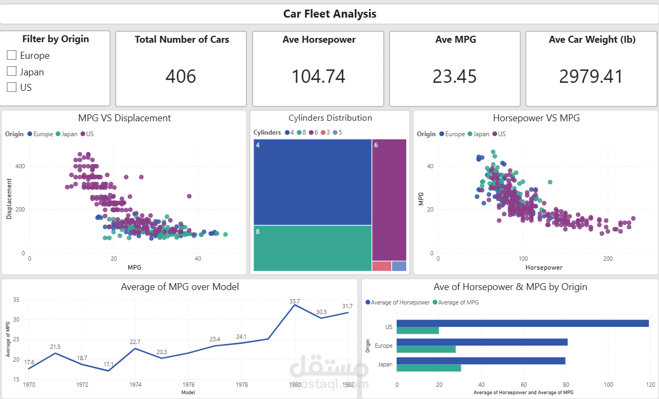Enable the US origin filter checkbox
659x399 pixels.
click(12, 87)
